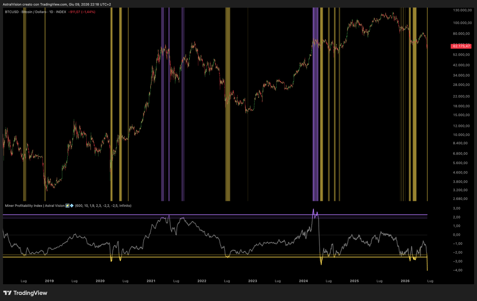The image size is (477, 301).
Task: Select the yellow lower threshold line in the indicator
Action: [x=215, y=257]
